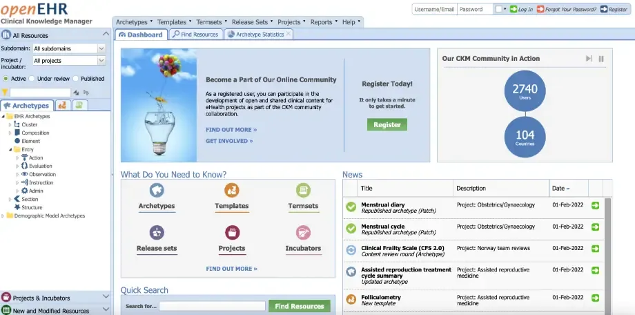Viewport: 635px width, 315px height.
Task: Open the Incubators icon tile
Action: pos(303,233)
